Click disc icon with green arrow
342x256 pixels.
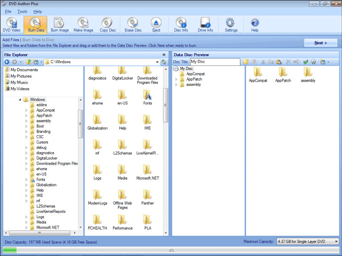pos(313,62)
